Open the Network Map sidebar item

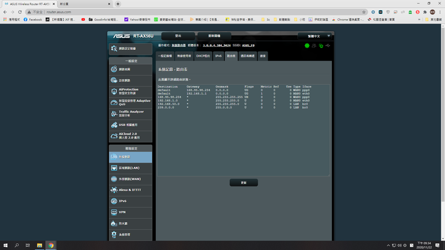coord(130,69)
